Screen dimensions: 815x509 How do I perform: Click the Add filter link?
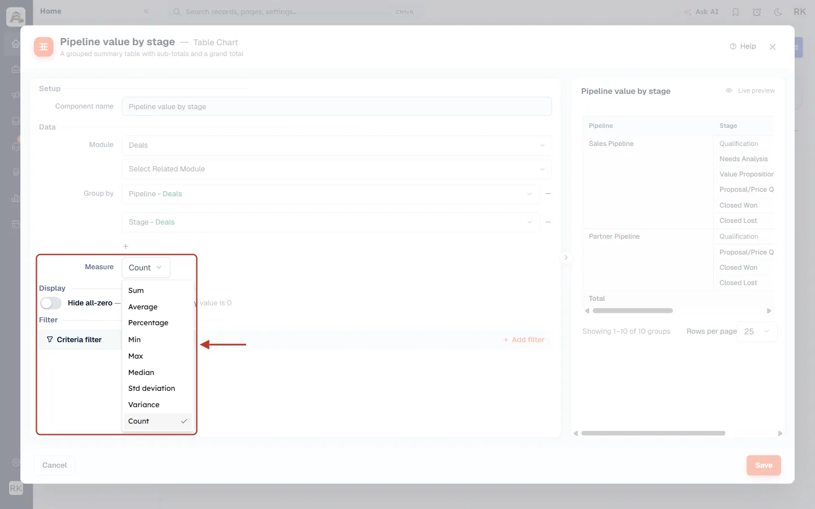(524, 340)
